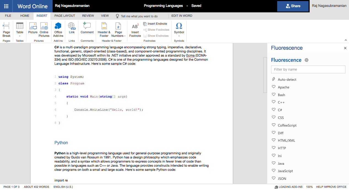Open the Table insert dropdown
This screenshot has height=190, width=349.
pyautogui.click(x=20, y=30)
